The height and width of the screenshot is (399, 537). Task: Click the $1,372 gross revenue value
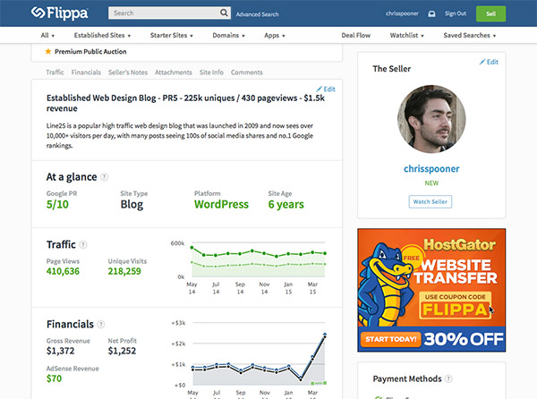[61, 351]
